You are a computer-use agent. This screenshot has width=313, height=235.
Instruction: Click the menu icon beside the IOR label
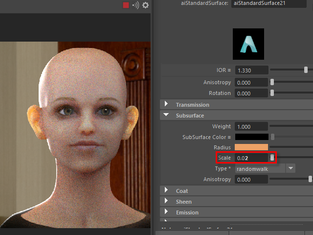pos(229,70)
